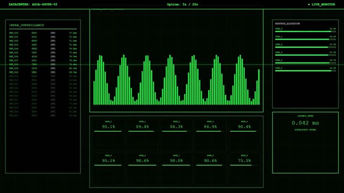Select the LIVE_MONITOR label
This screenshot has width=344, height=193.
[323, 4]
